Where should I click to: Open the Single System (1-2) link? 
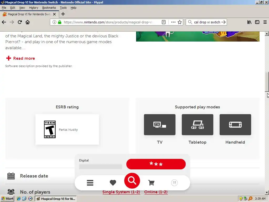tap(121, 192)
